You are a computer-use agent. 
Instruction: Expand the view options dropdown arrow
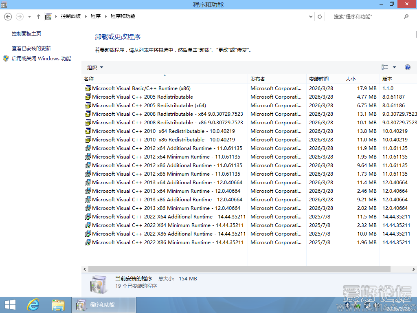coord(394,67)
